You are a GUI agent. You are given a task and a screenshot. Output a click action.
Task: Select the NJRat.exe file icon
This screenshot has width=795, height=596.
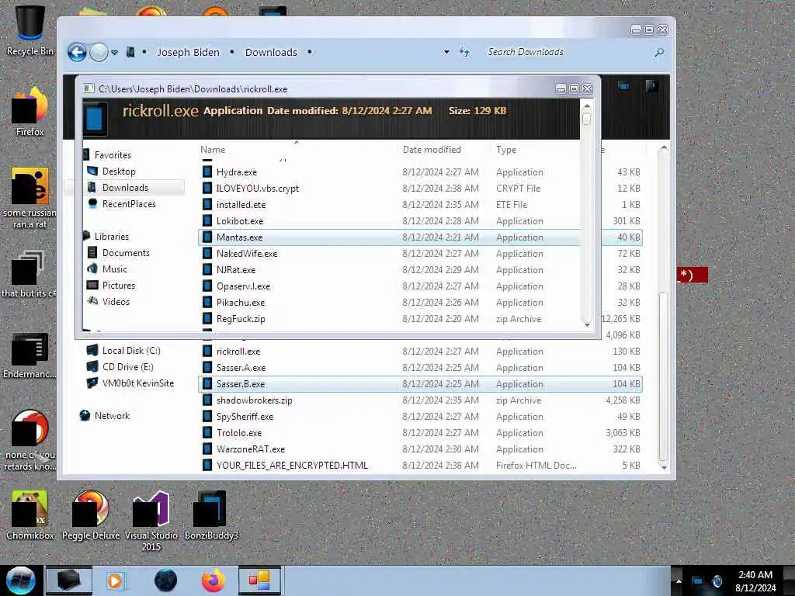207,269
